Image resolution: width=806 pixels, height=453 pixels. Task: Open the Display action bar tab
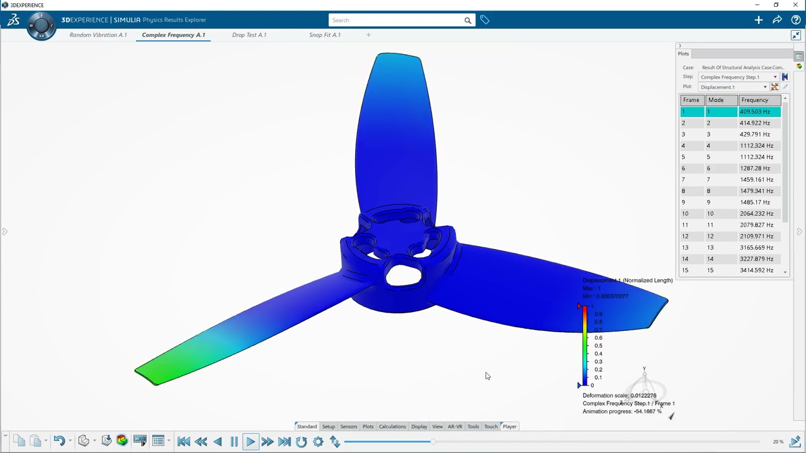(419, 427)
